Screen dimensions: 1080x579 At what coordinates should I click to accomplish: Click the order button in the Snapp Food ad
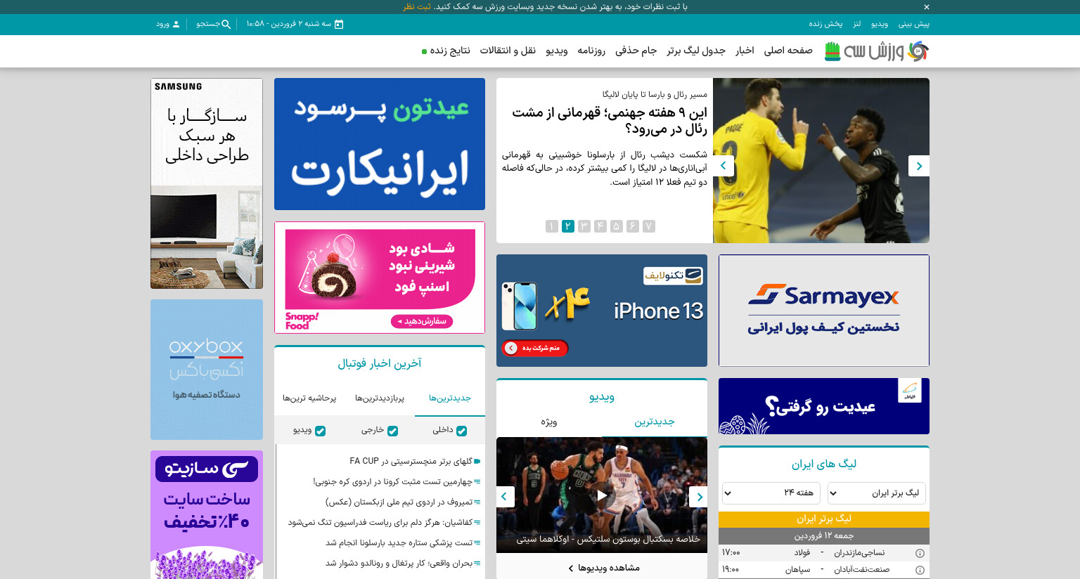pos(422,321)
